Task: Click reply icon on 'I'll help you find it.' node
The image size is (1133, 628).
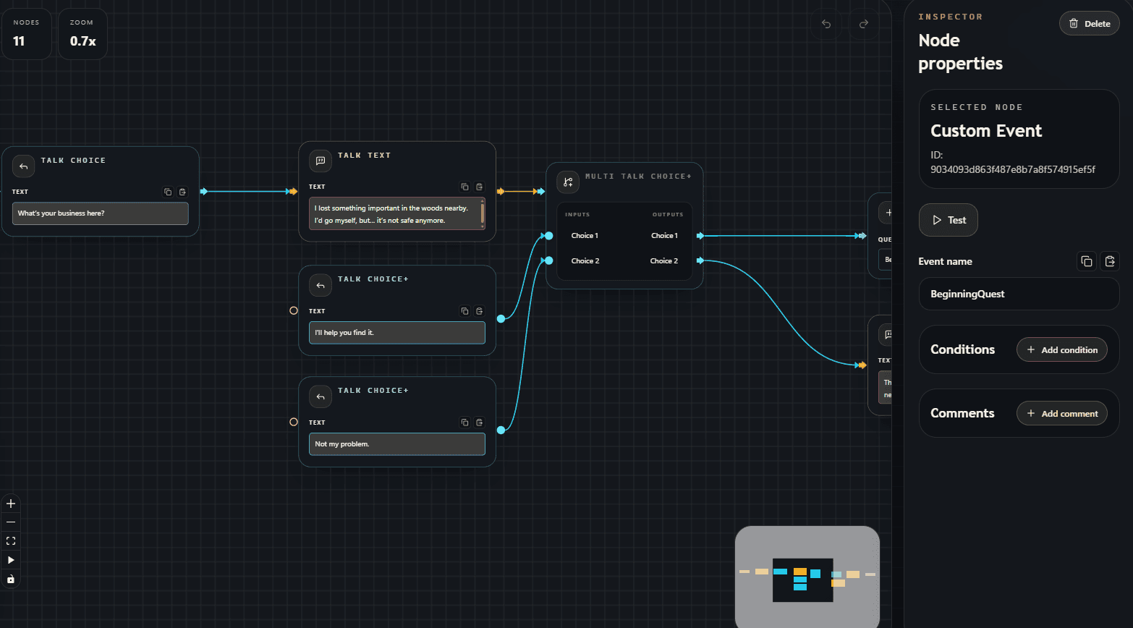Action: [321, 285]
